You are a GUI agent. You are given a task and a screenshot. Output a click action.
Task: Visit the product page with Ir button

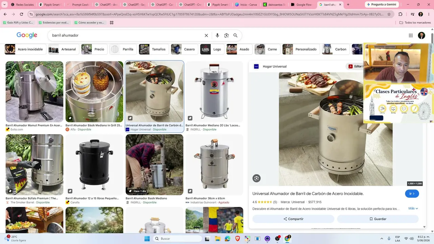[412, 194]
